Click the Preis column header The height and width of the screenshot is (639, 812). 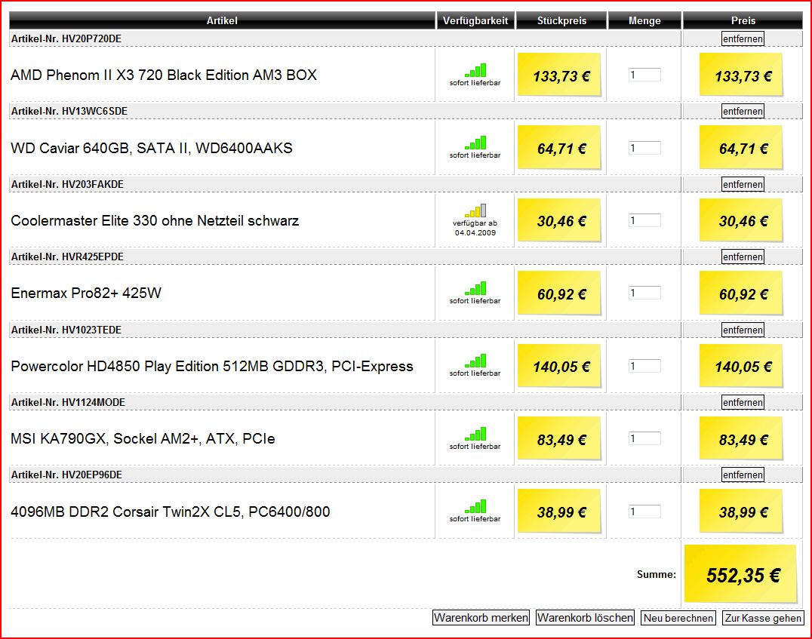pyautogui.click(x=743, y=20)
